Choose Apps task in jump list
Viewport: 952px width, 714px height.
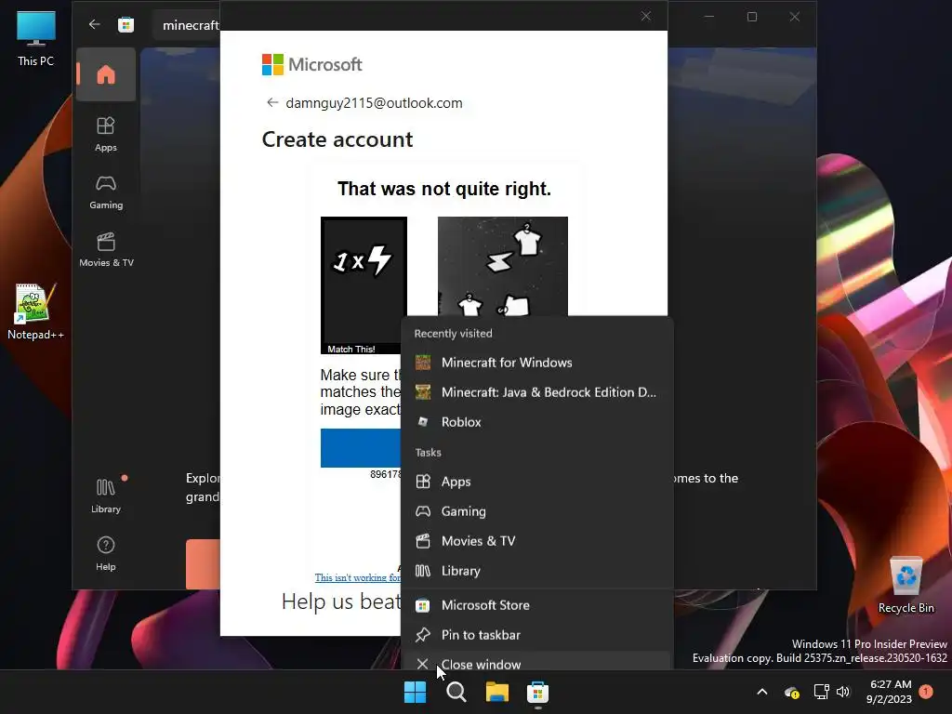(x=537, y=482)
